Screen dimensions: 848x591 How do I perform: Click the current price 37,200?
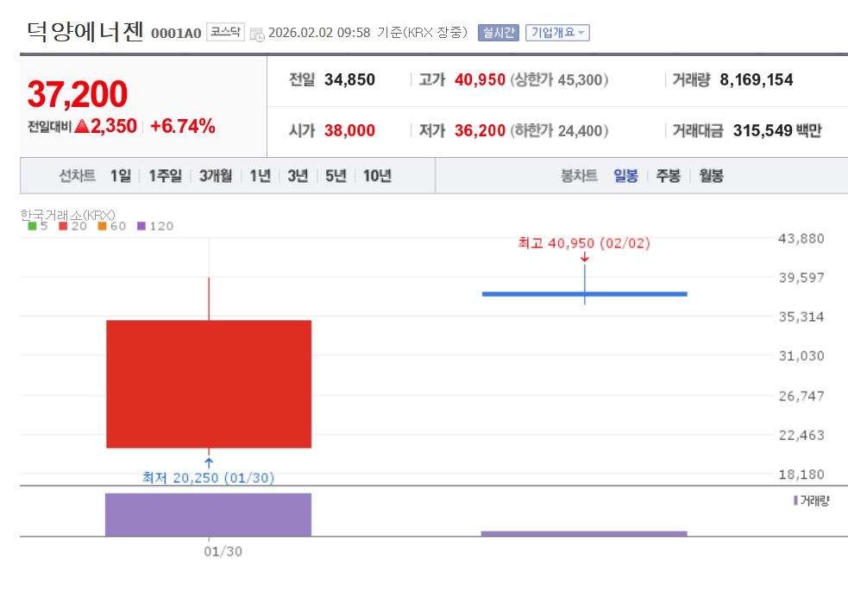[78, 94]
